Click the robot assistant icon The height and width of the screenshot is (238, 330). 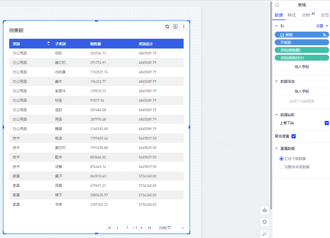click(x=265, y=210)
